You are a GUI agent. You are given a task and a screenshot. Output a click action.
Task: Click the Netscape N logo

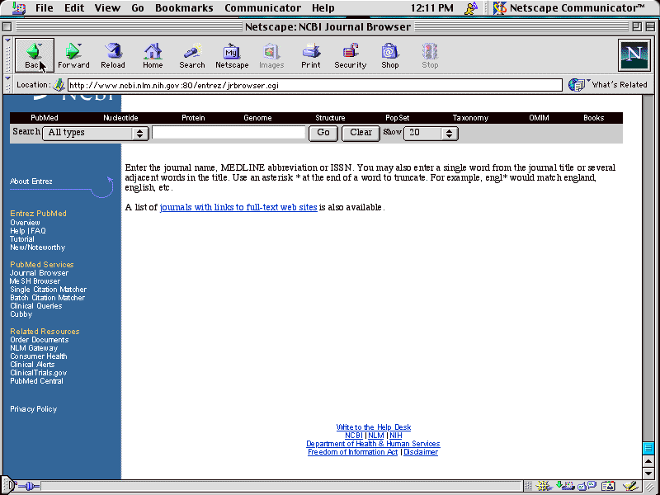pos(634,54)
